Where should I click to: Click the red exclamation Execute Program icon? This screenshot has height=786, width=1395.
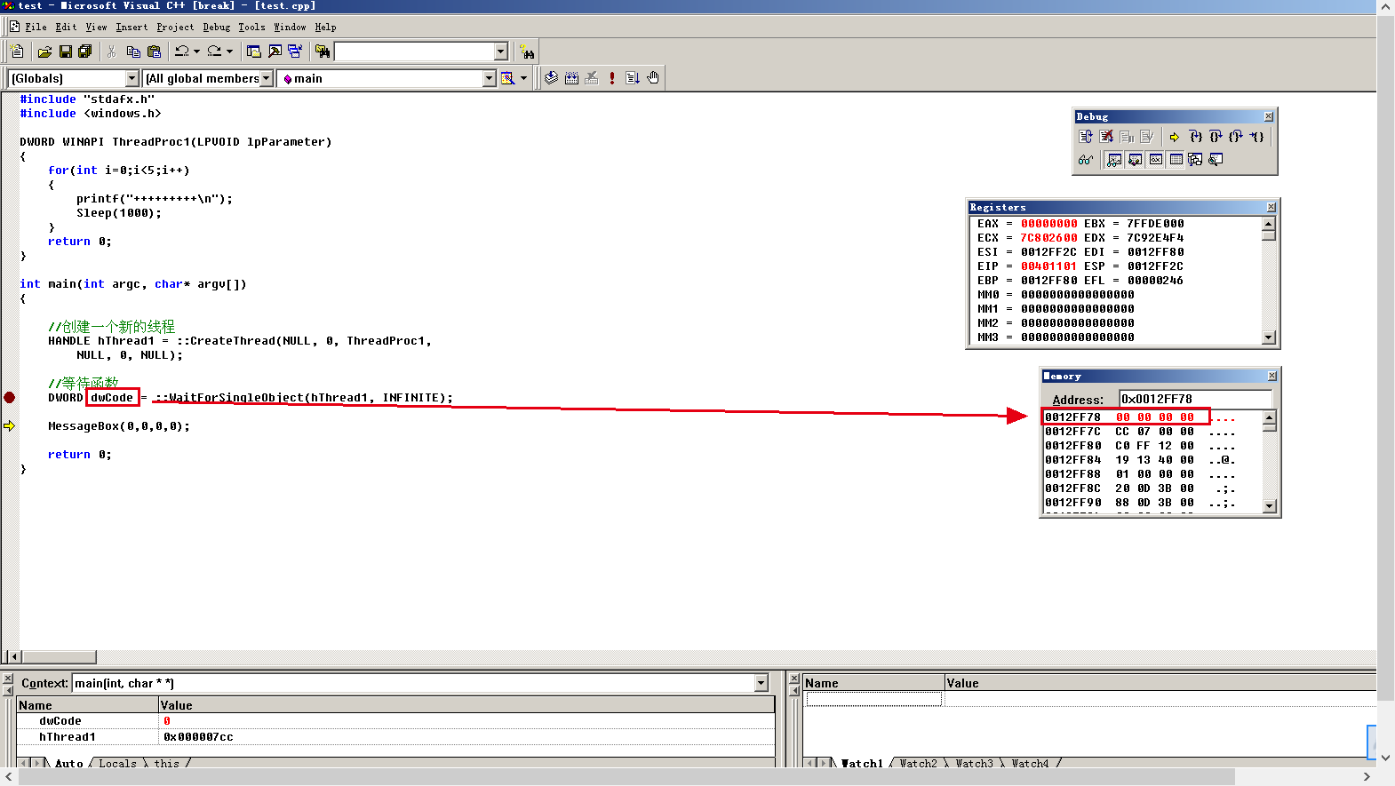pos(612,78)
